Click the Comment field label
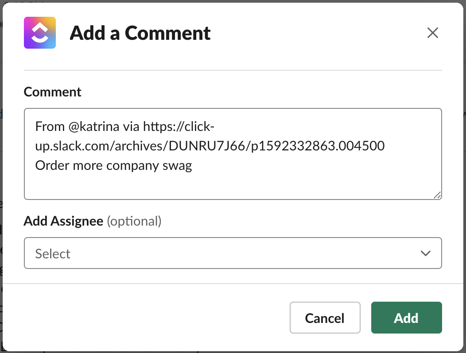This screenshot has height=353, width=466. [x=52, y=92]
